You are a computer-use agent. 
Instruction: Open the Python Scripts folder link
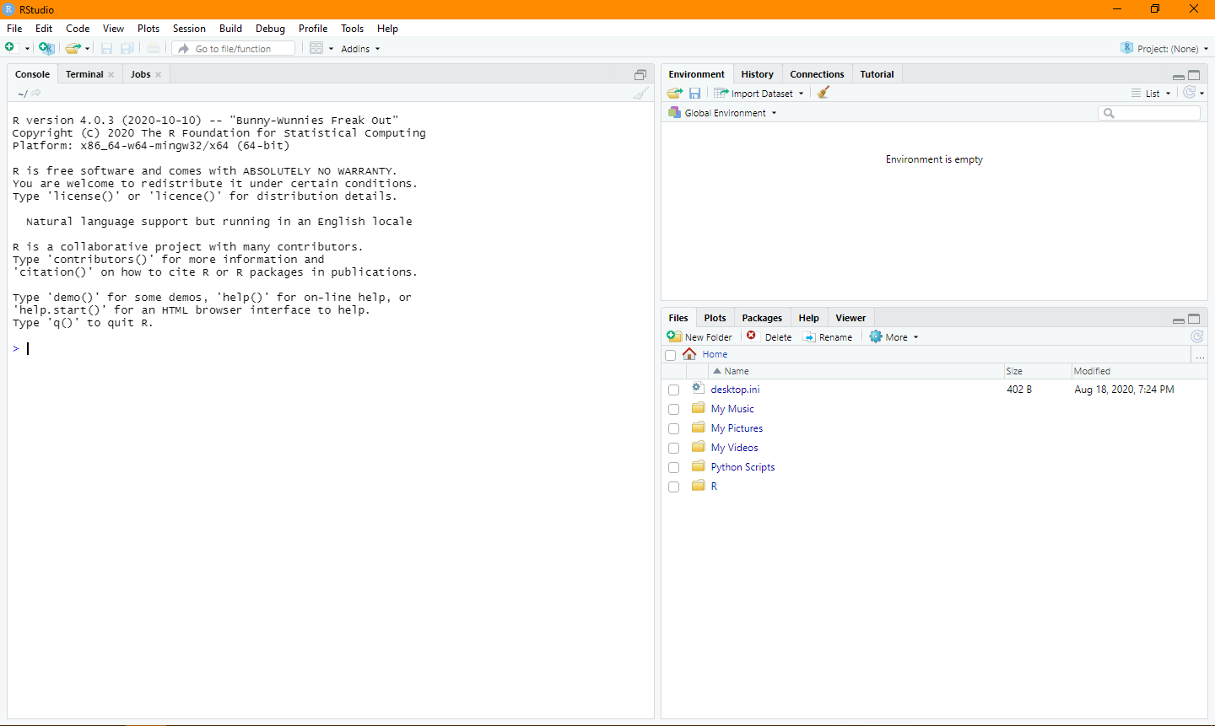click(x=742, y=467)
